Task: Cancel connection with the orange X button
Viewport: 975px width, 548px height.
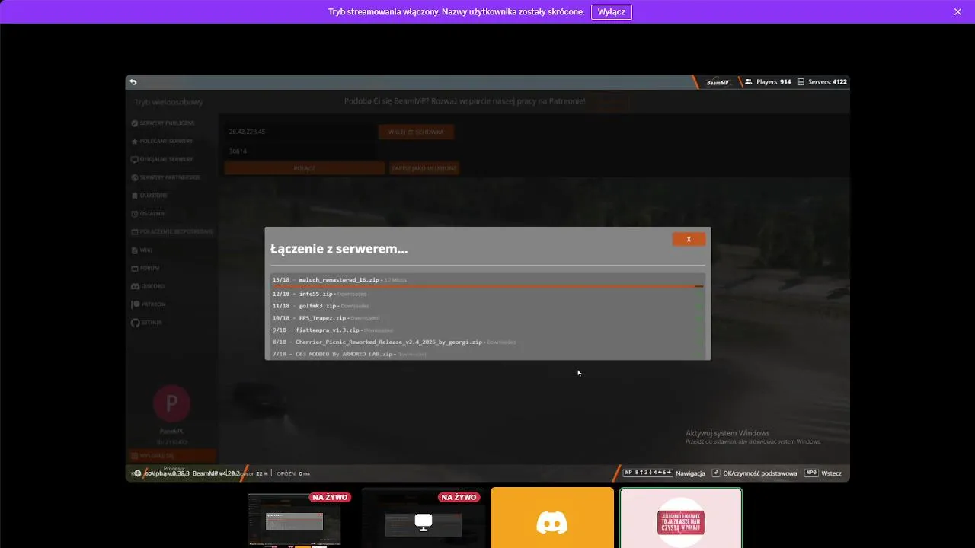Action: pos(689,239)
